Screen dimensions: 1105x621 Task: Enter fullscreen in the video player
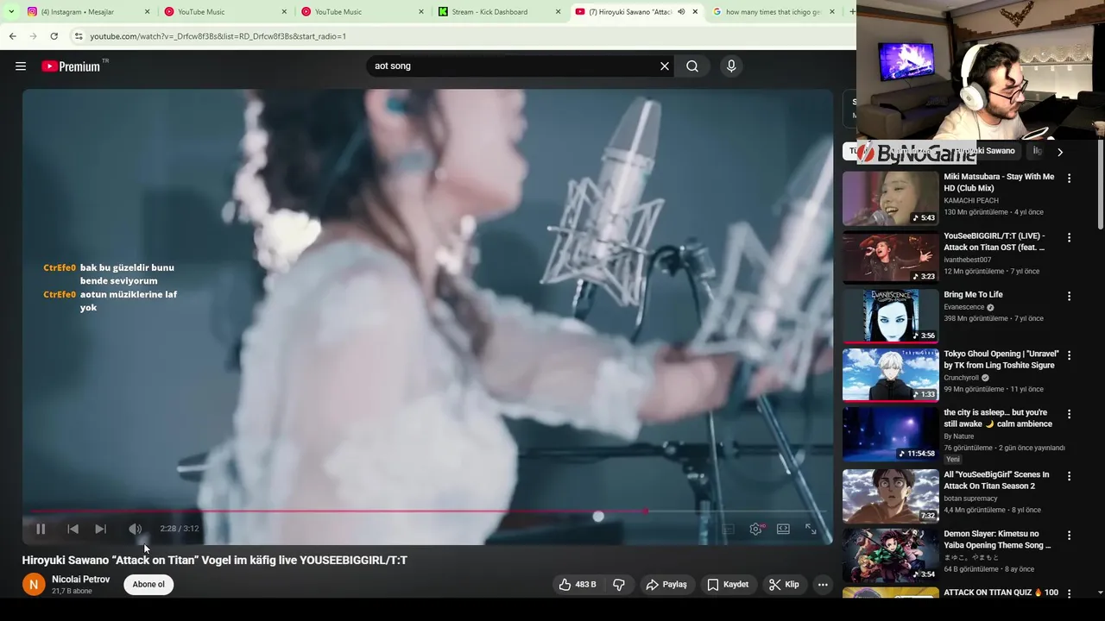(x=811, y=529)
